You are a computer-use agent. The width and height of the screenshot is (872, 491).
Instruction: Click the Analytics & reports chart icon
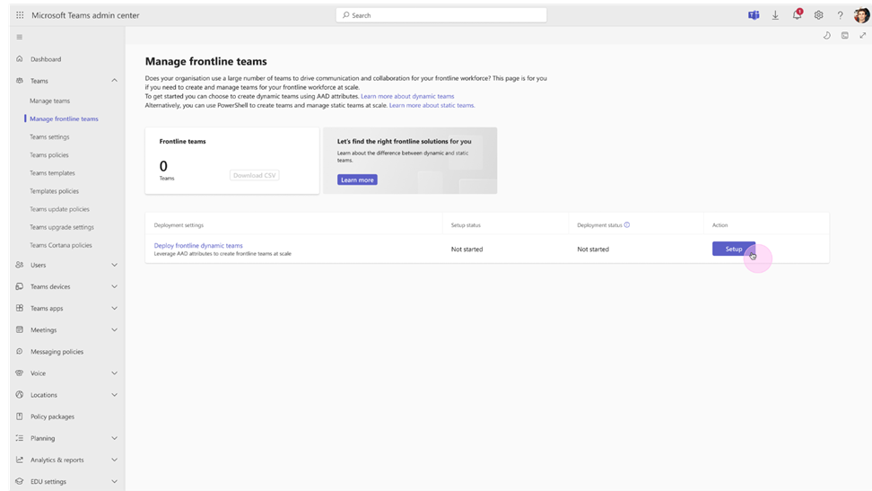[x=20, y=460]
